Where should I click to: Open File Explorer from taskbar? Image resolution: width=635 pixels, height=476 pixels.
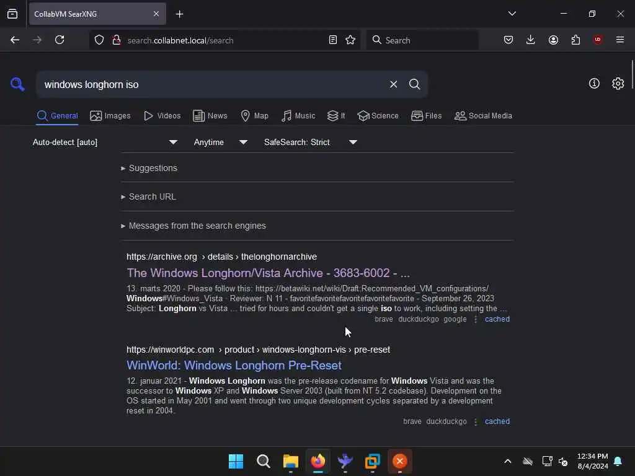[291, 461]
